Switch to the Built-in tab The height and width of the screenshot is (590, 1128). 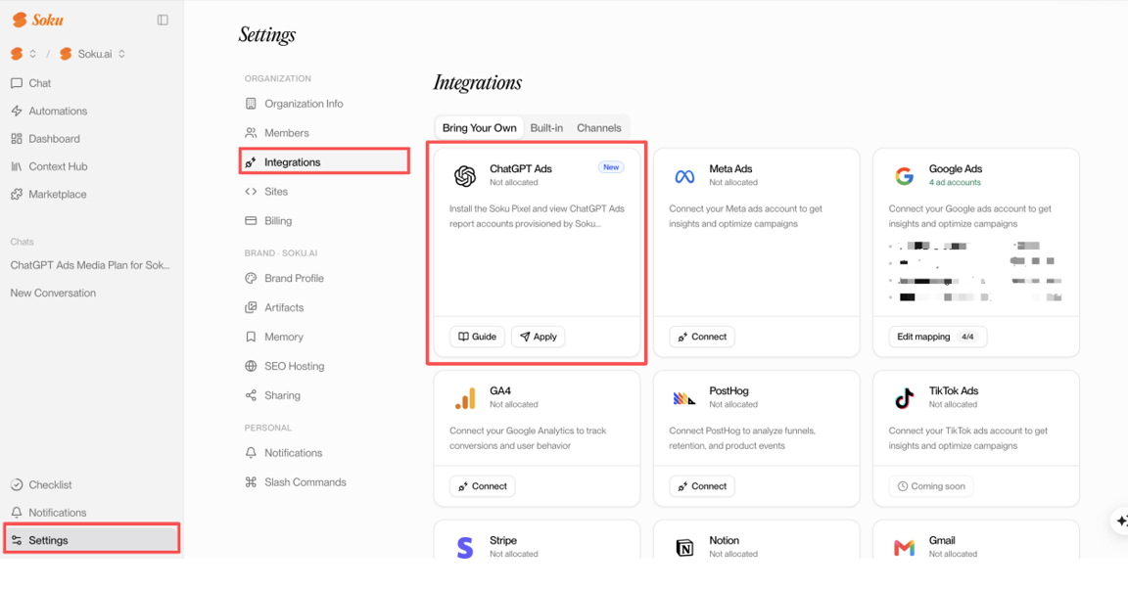pos(546,128)
